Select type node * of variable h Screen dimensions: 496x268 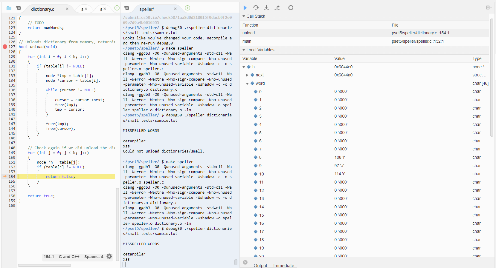coord(478,67)
